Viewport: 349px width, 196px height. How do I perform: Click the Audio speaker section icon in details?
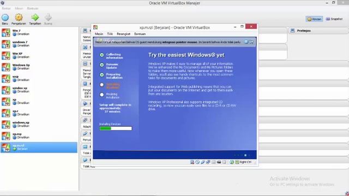point(85,103)
